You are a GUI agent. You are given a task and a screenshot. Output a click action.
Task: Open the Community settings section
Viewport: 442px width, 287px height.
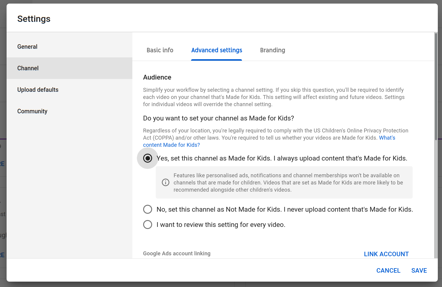coord(32,111)
